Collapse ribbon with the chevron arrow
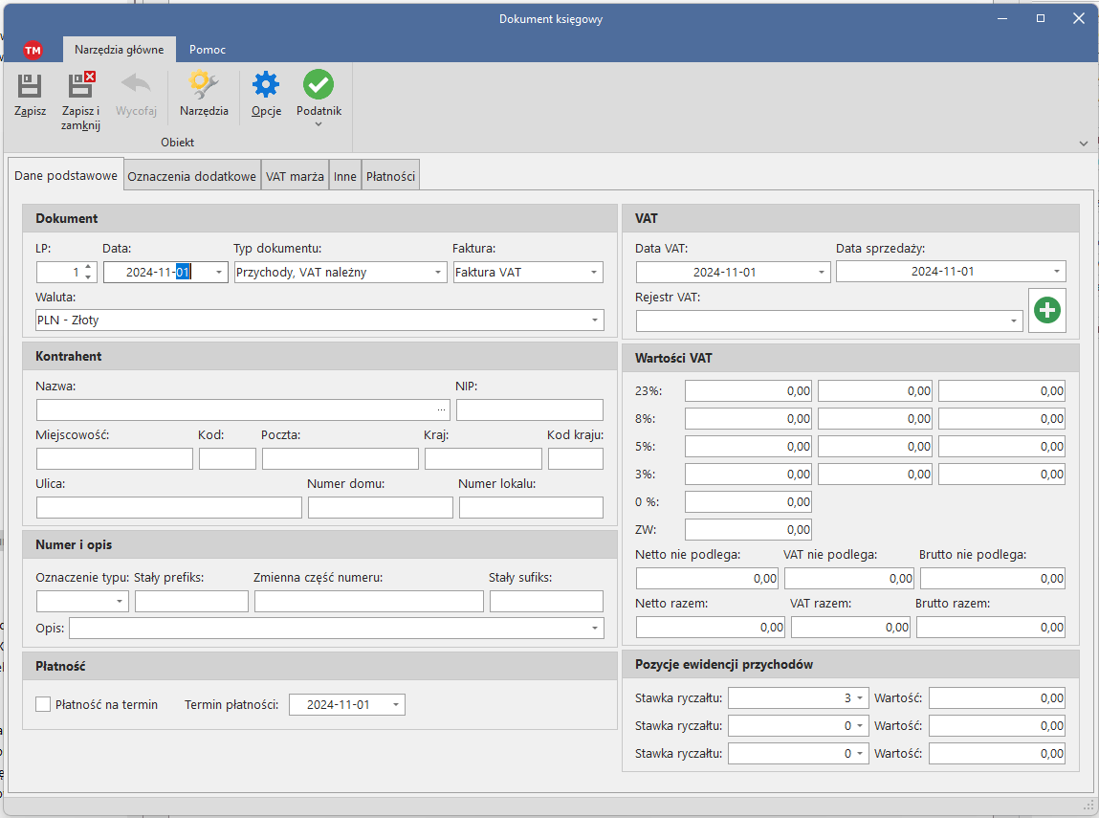Image resolution: width=1099 pixels, height=818 pixels. (x=1084, y=144)
